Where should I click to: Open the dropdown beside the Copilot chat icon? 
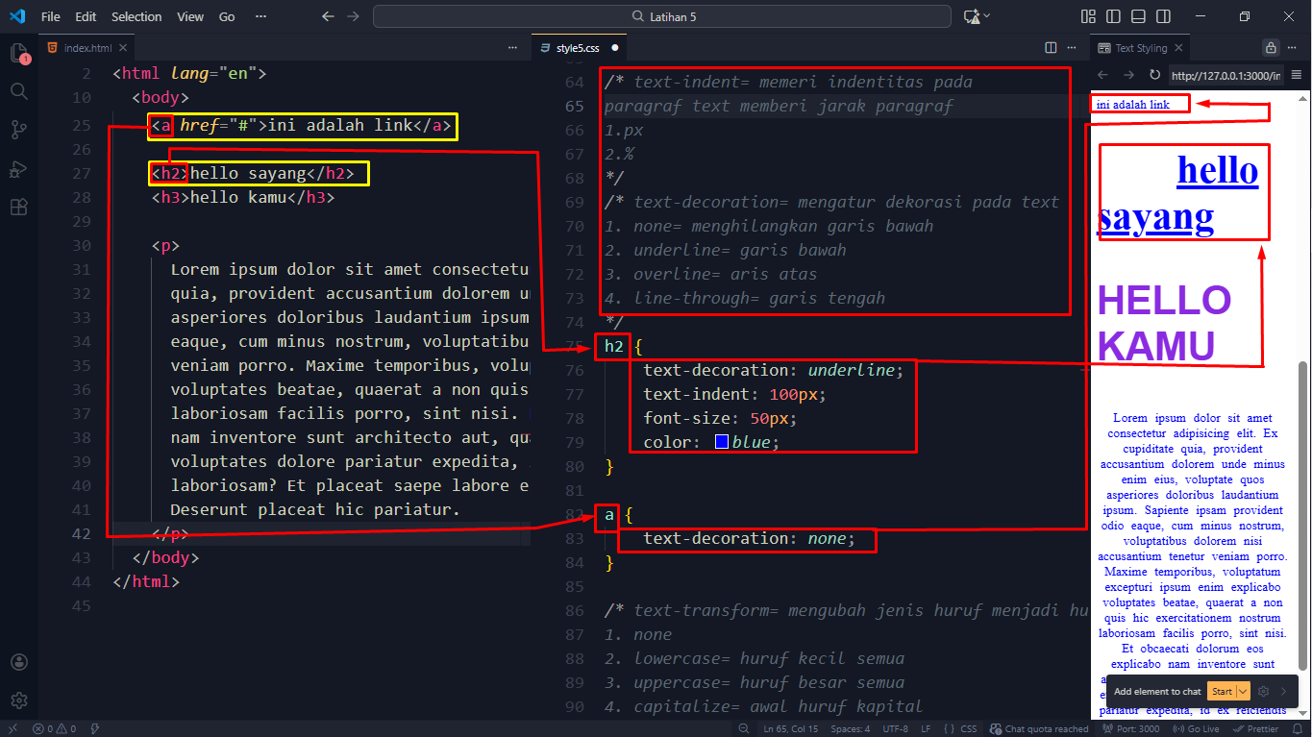point(987,16)
